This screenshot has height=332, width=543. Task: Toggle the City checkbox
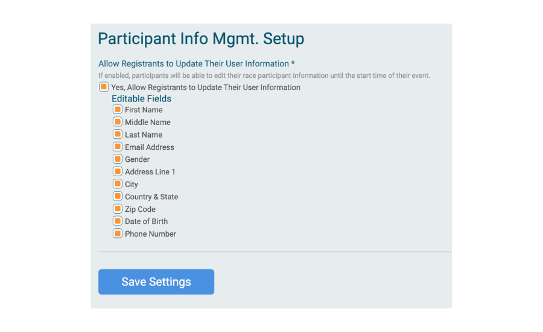coord(118,184)
